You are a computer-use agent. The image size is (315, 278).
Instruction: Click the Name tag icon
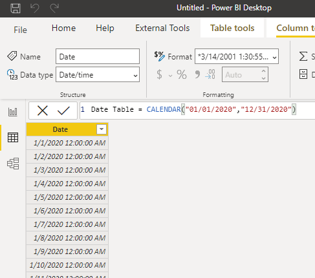[x=12, y=56]
